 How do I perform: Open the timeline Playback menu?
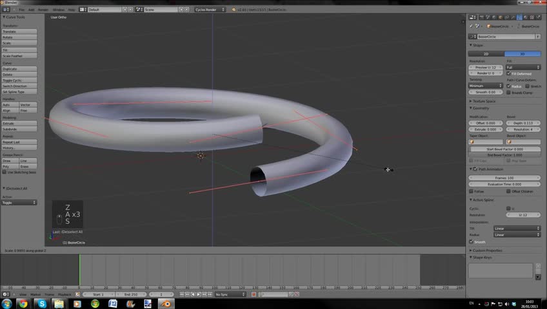click(65, 294)
